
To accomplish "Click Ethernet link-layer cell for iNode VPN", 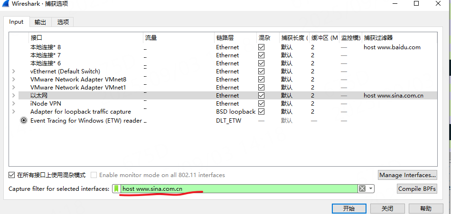I will click(x=227, y=103).
